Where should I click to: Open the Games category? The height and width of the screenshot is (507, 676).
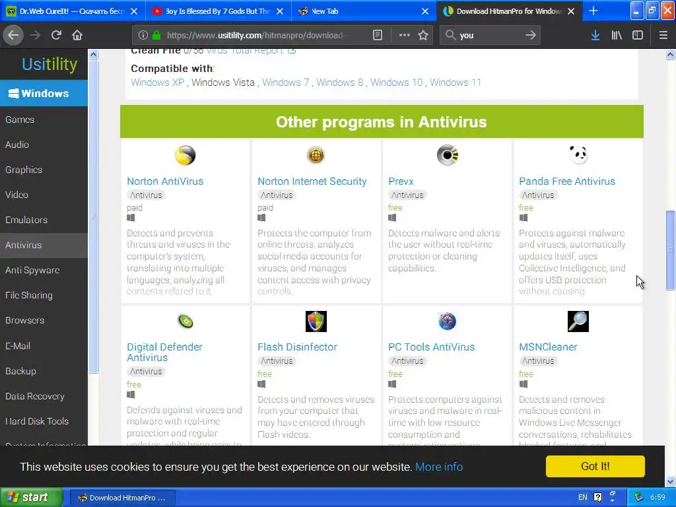coord(44,119)
